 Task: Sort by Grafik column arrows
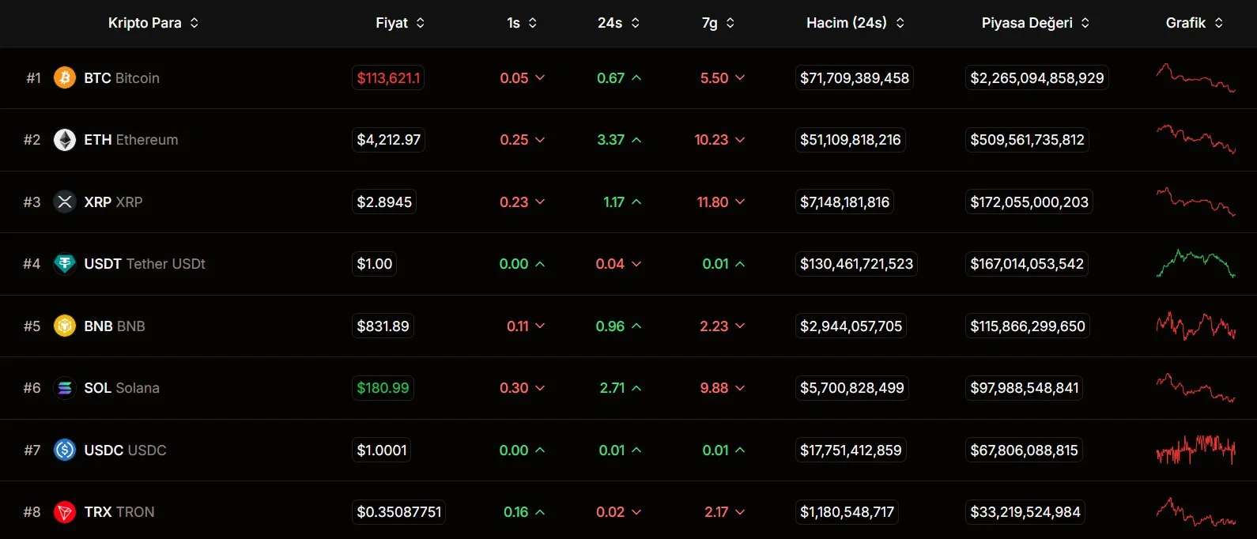click(x=1219, y=23)
